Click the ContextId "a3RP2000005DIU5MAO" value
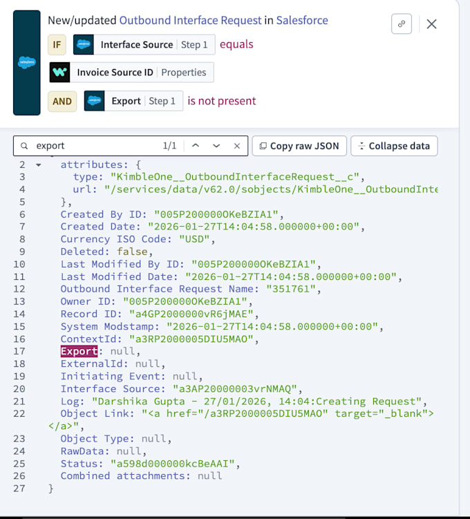The image size is (470, 519). click(x=191, y=339)
